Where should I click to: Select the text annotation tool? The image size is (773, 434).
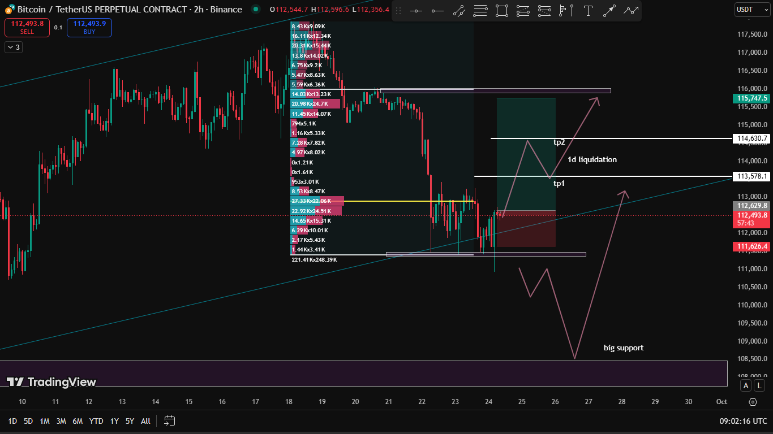coord(588,11)
